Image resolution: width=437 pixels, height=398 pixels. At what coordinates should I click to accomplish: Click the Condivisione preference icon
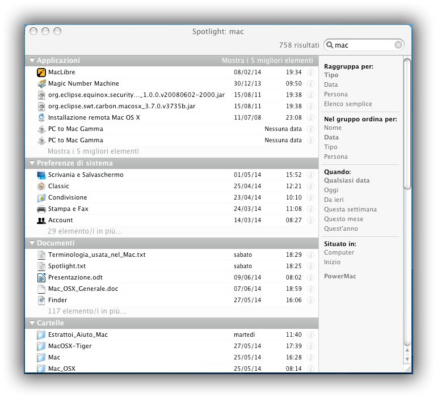coord(41,198)
